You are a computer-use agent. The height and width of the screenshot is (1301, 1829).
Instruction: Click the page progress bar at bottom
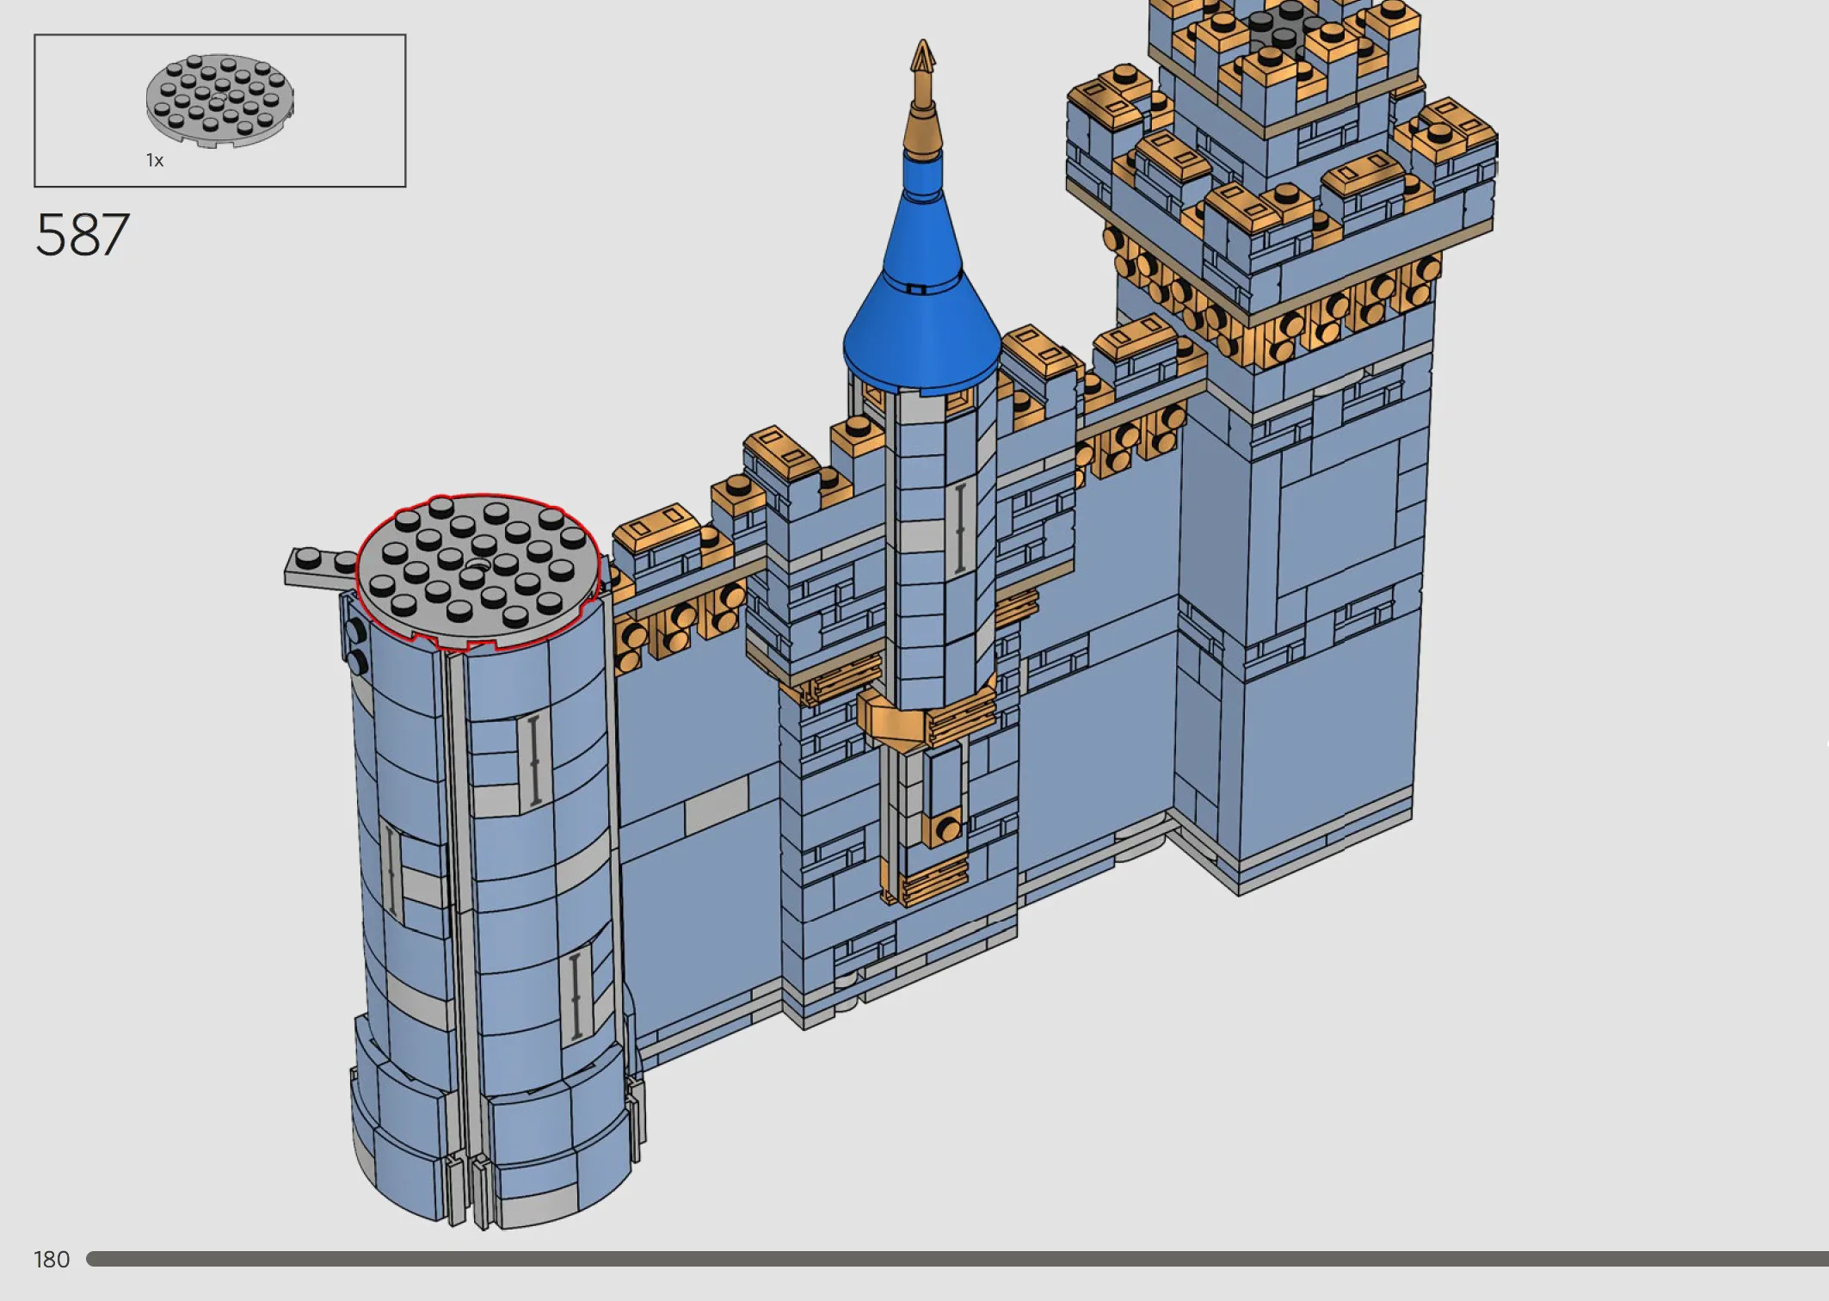958,1259
